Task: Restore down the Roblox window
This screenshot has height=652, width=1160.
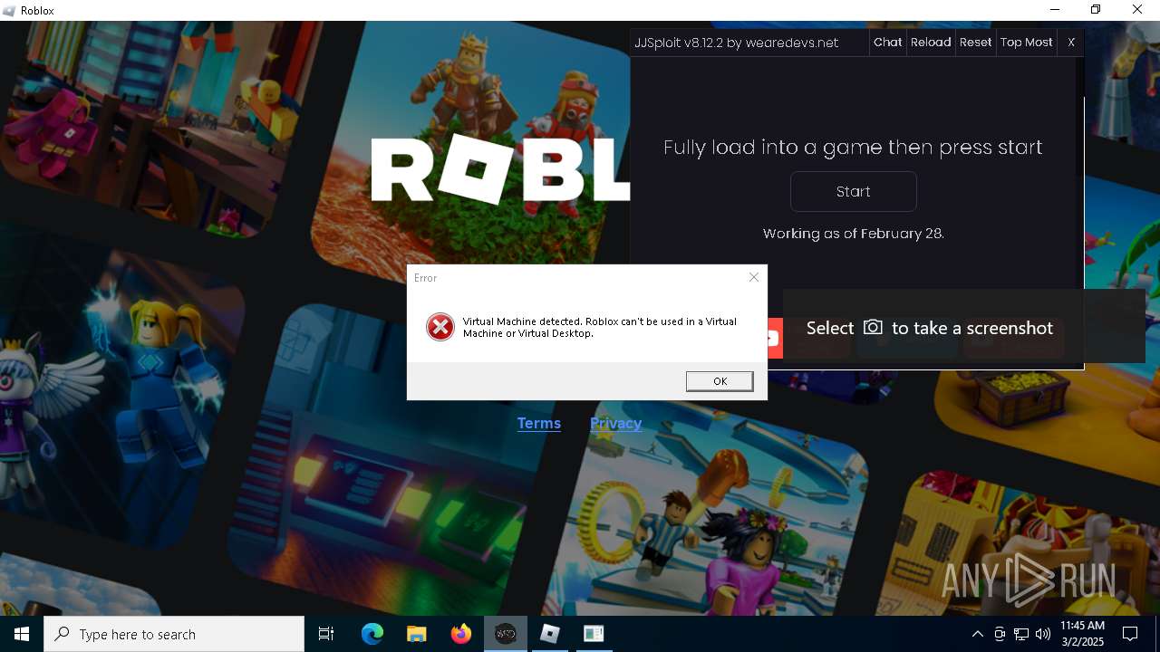Action: [x=1096, y=10]
